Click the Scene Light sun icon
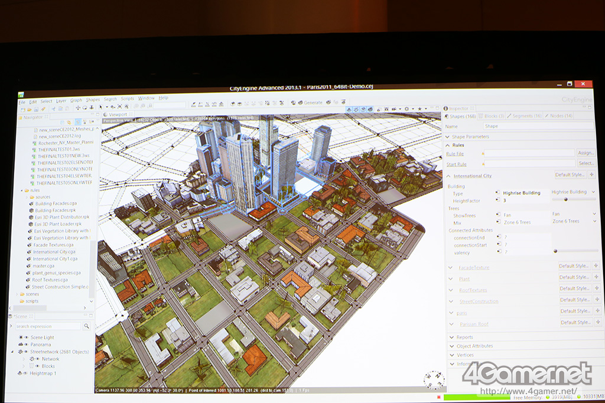Viewport: 605px width, 403px height. (x=20, y=337)
